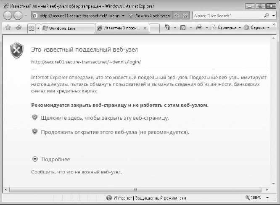Viewport: 280px width, 205px height.
Task: Click the Back navigation button
Action: pyautogui.click(x=8, y=16)
